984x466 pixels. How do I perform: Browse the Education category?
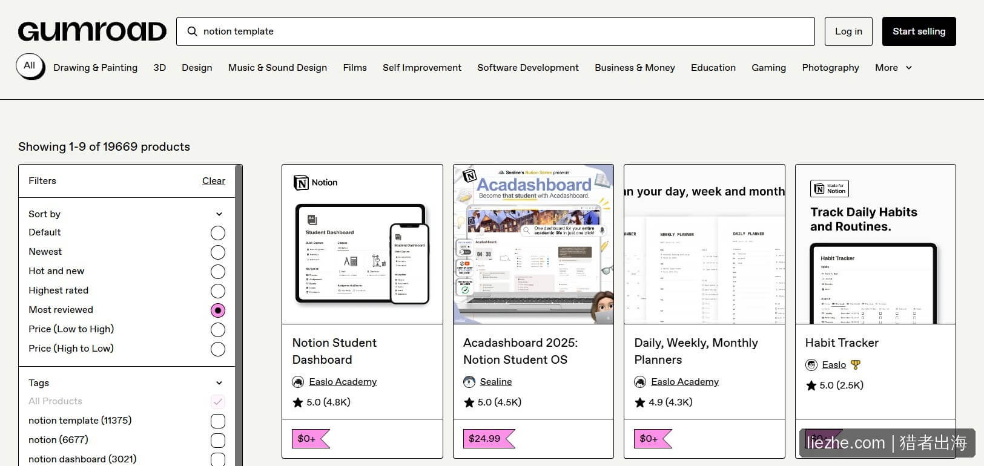713,68
